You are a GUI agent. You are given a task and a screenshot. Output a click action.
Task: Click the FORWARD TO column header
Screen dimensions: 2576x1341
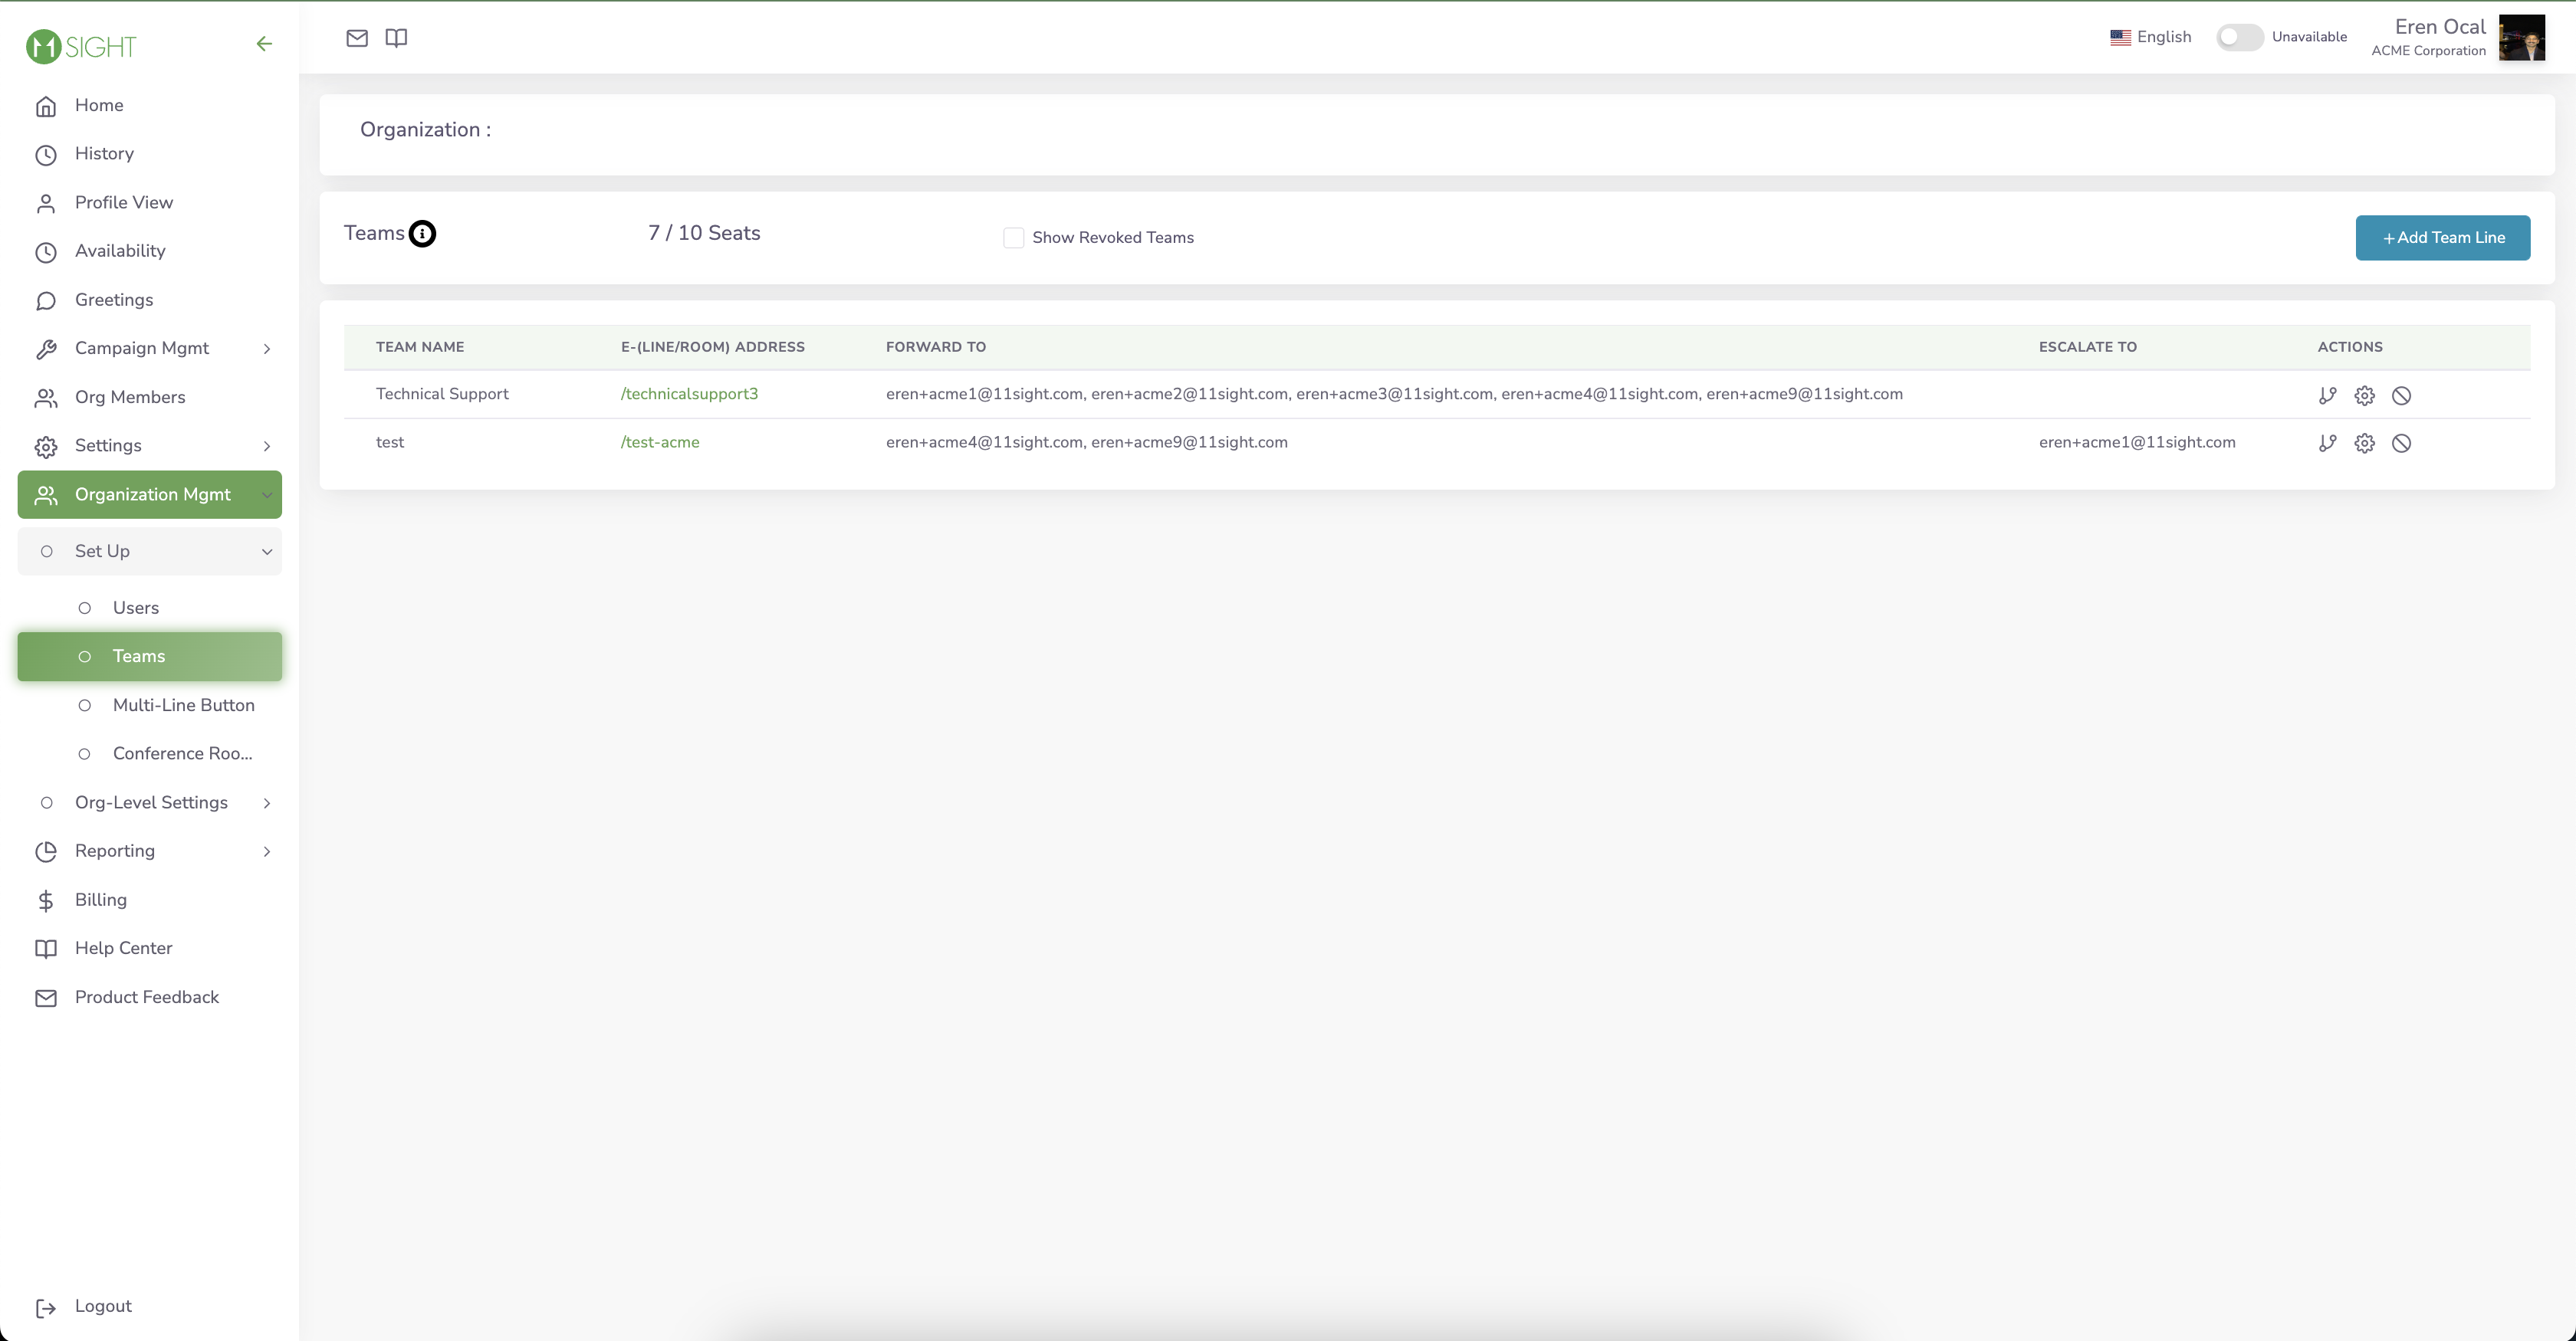pos(935,346)
